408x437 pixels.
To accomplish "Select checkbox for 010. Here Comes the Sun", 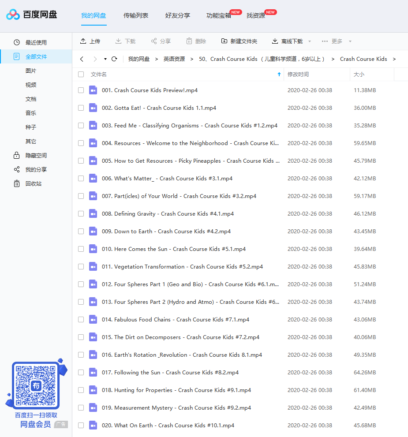I will tap(81, 249).
